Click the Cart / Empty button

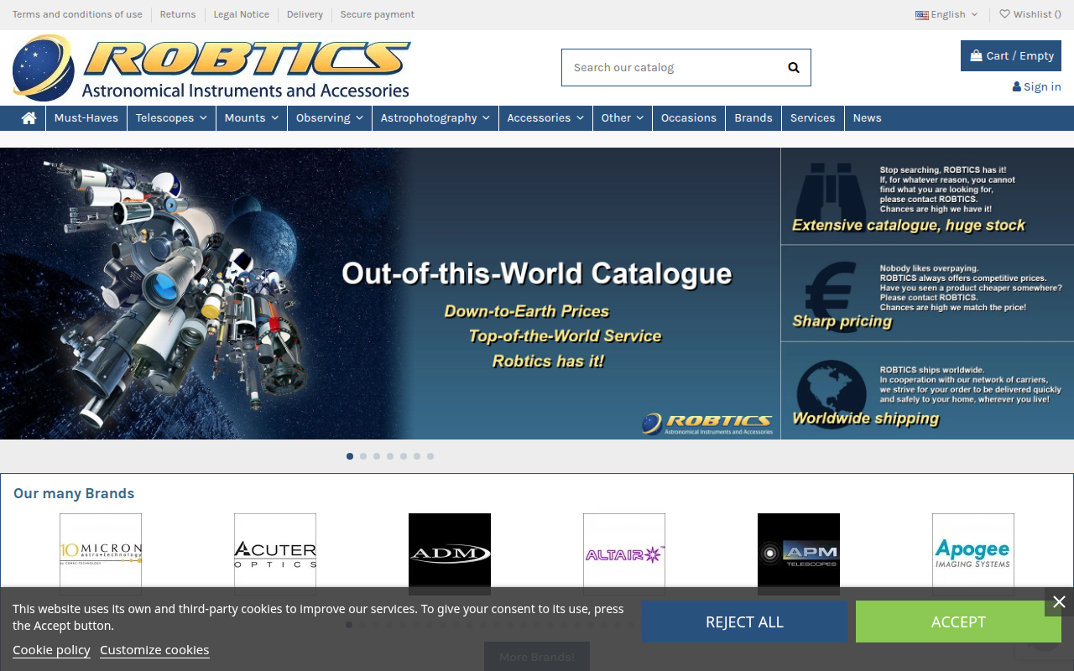tap(1011, 56)
